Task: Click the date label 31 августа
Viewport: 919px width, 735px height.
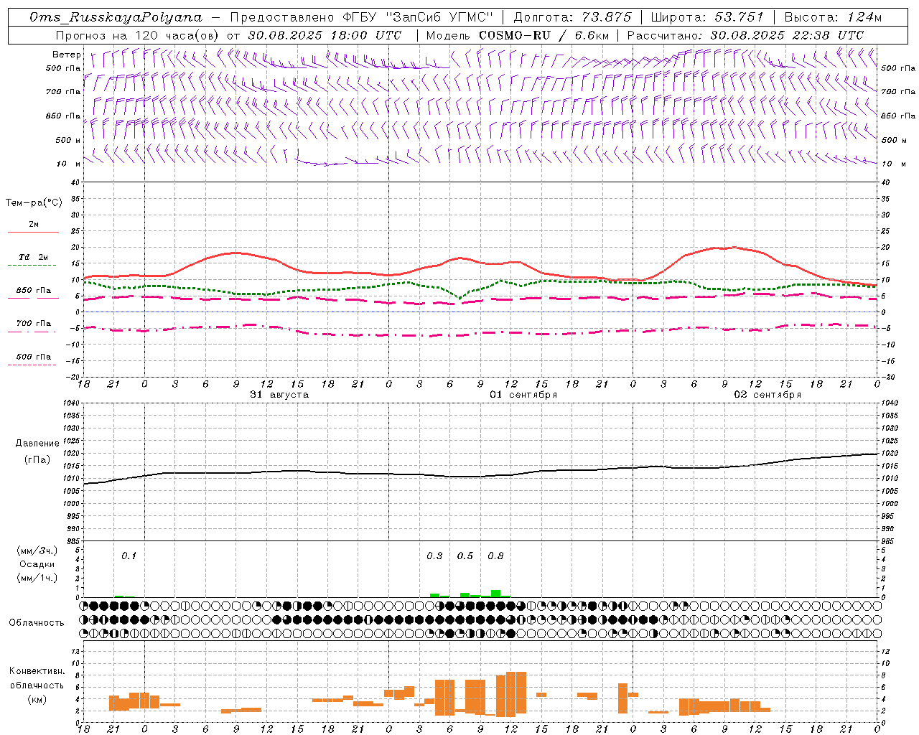Action: click(x=279, y=395)
